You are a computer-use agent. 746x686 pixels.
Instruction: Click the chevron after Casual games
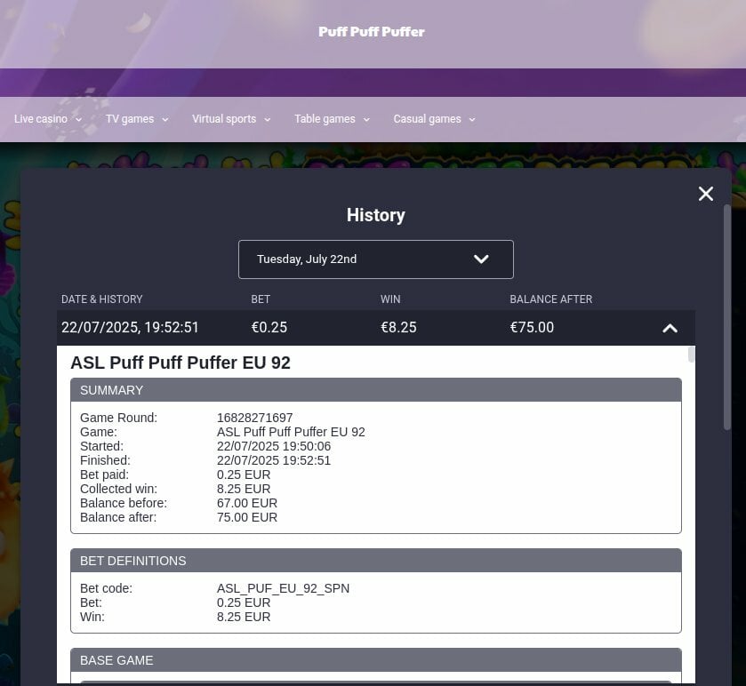click(472, 120)
